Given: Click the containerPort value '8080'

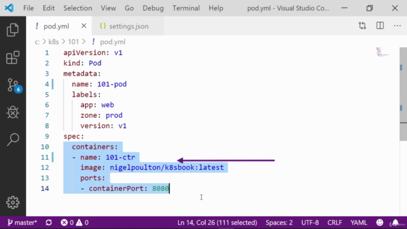Looking at the screenshot, I should click(x=160, y=188).
